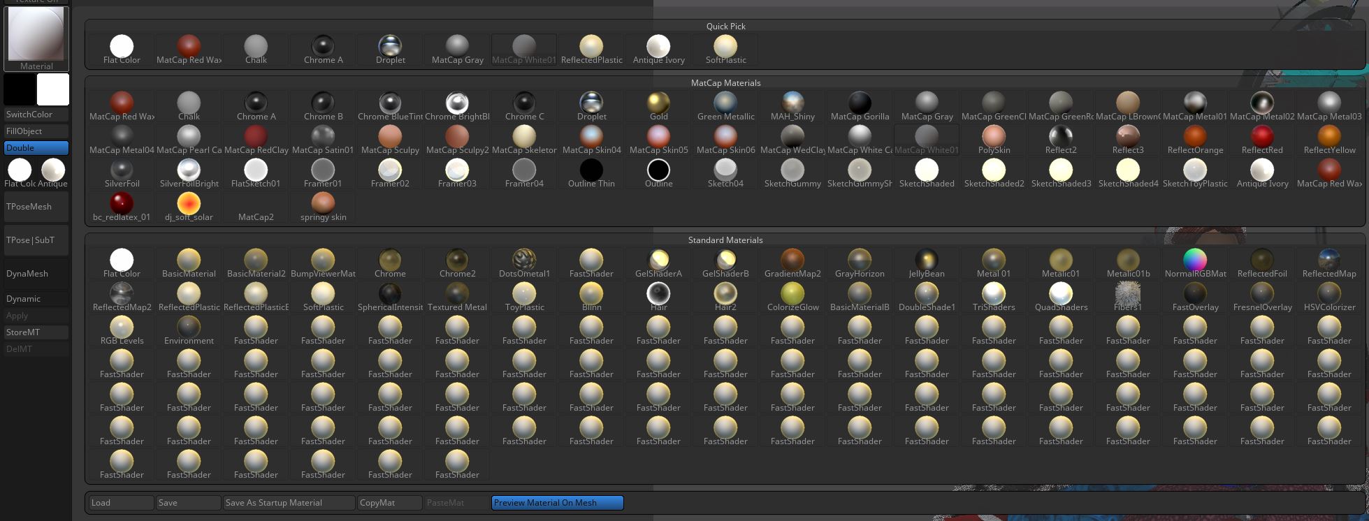
Task: Choose the ColorizeGlow material
Action: pos(792,297)
